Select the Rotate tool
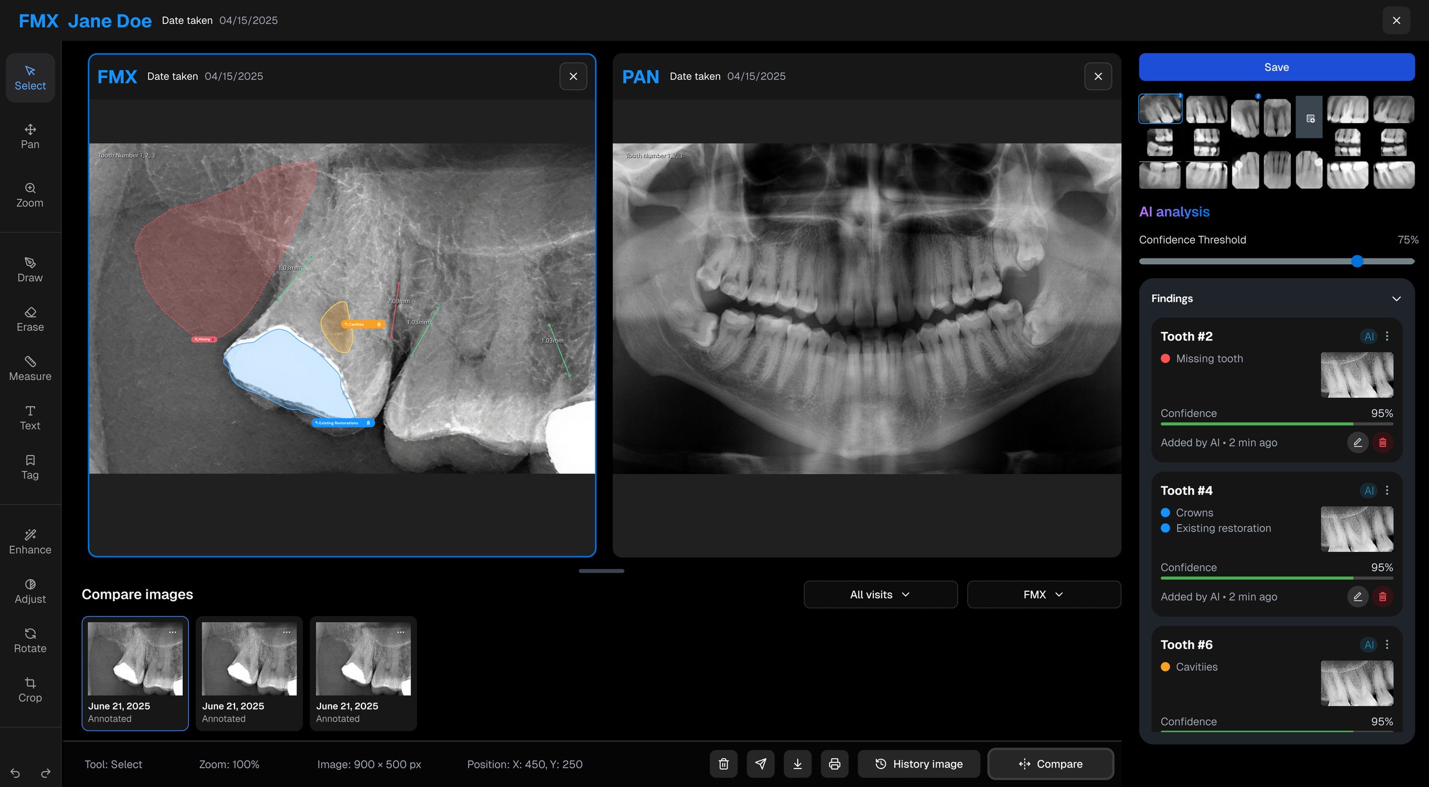This screenshot has height=787, width=1429. click(30, 641)
